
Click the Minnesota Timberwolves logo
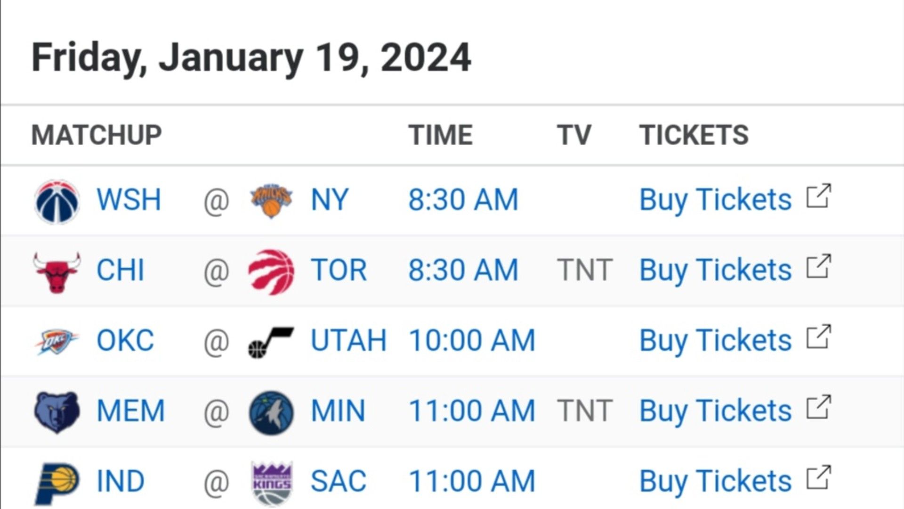point(271,412)
